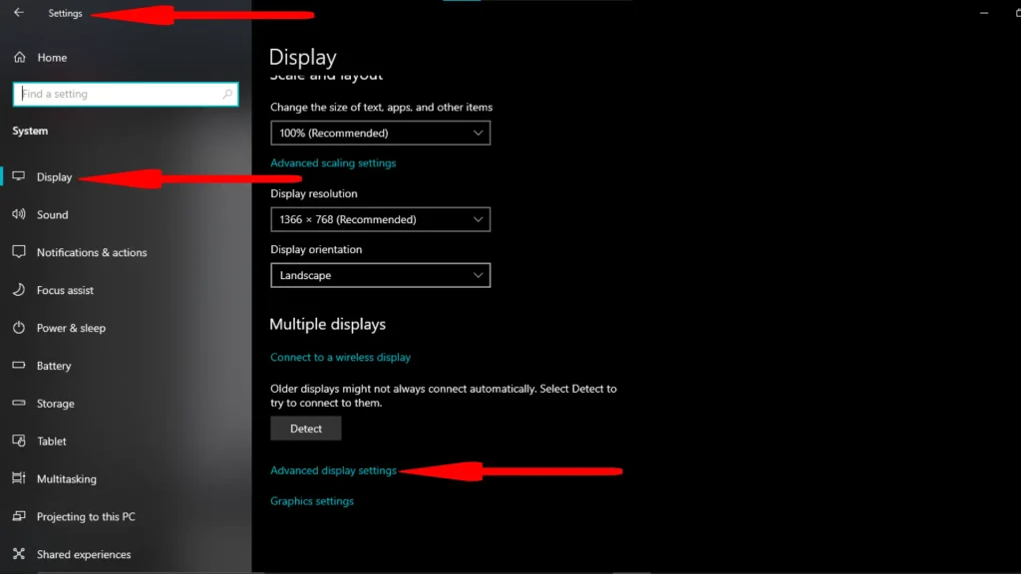Click the Shared experiences icon

coord(19,554)
